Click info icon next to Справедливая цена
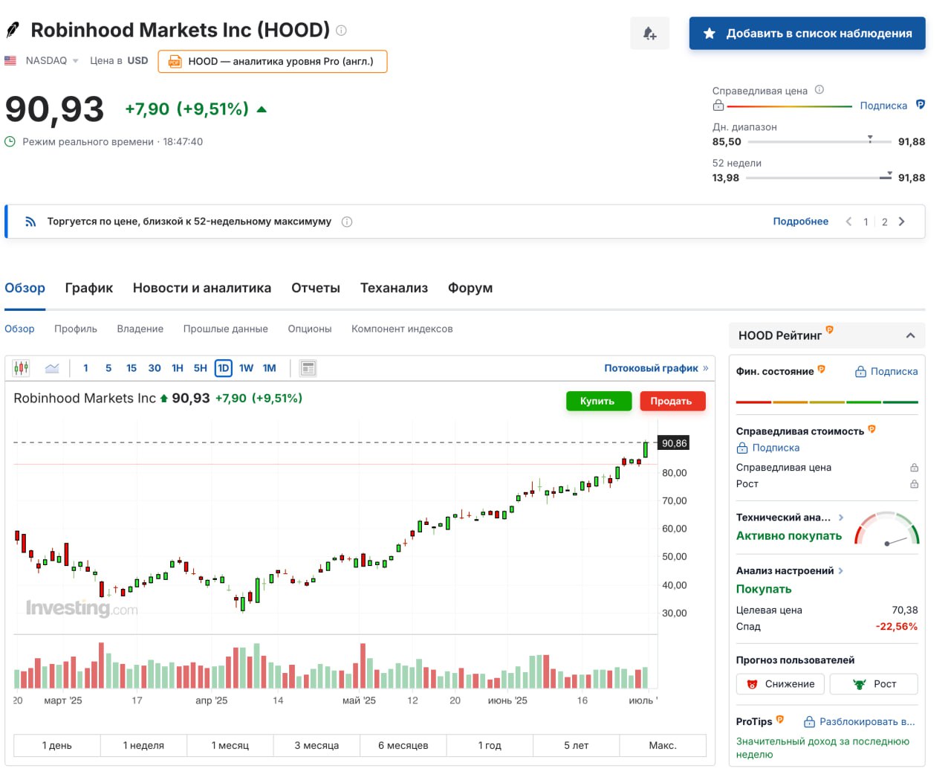 tap(819, 90)
